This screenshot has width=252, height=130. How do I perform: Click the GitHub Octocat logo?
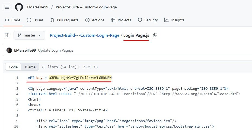pyautogui.click(x=19, y=7)
